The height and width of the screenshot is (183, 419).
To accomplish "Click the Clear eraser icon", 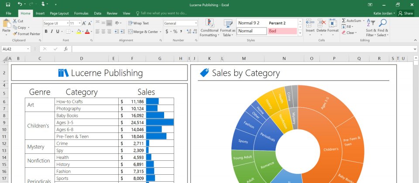I will tap(343, 33).
